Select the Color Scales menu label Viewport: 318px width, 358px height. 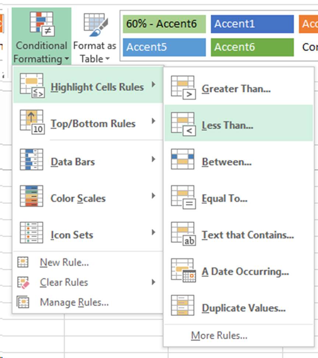click(78, 198)
